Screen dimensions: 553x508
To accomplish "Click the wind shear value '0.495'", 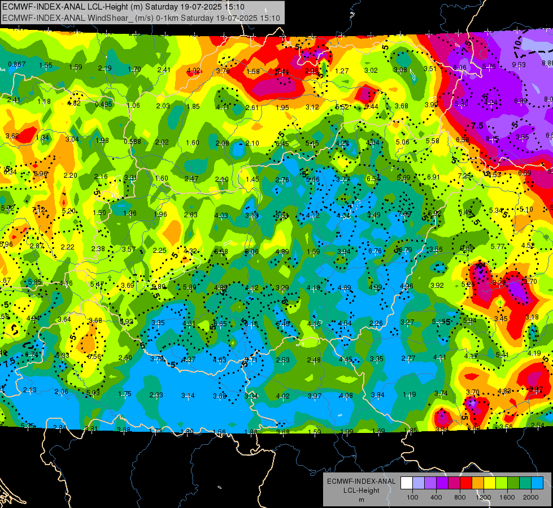I will pyautogui.click(x=103, y=104).
